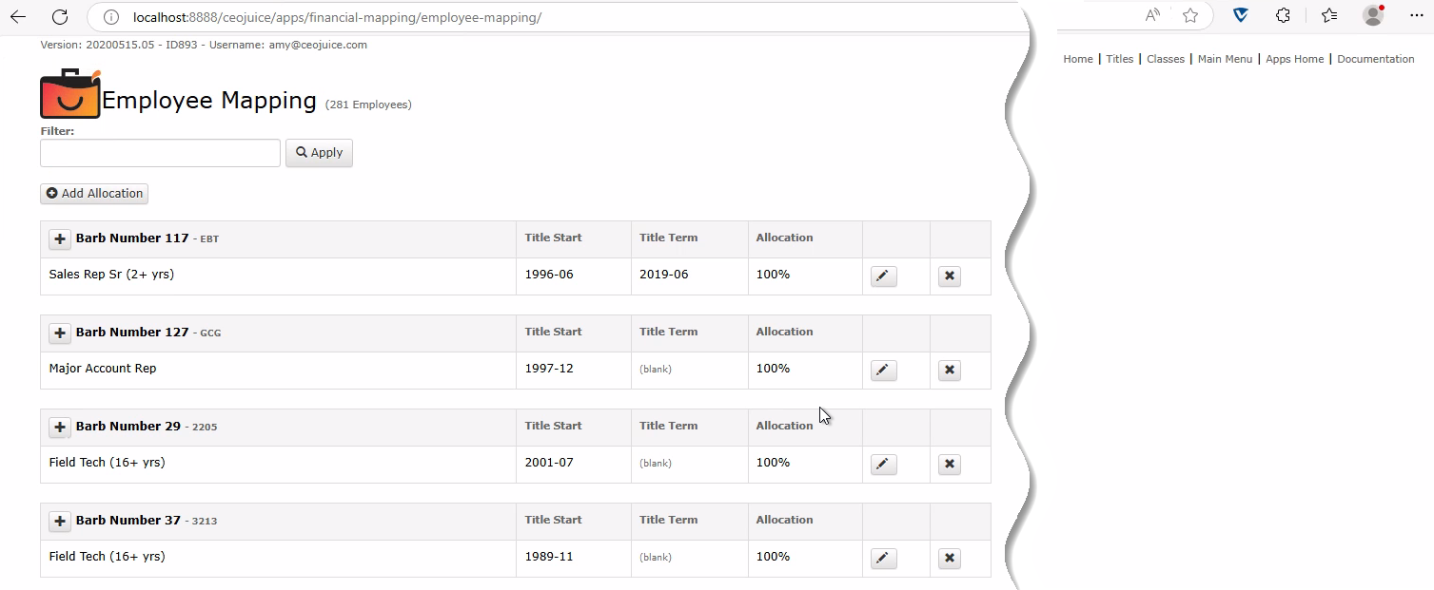This screenshot has width=1434, height=590.
Task: Click title start value 2001-07
Action: [549, 463]
